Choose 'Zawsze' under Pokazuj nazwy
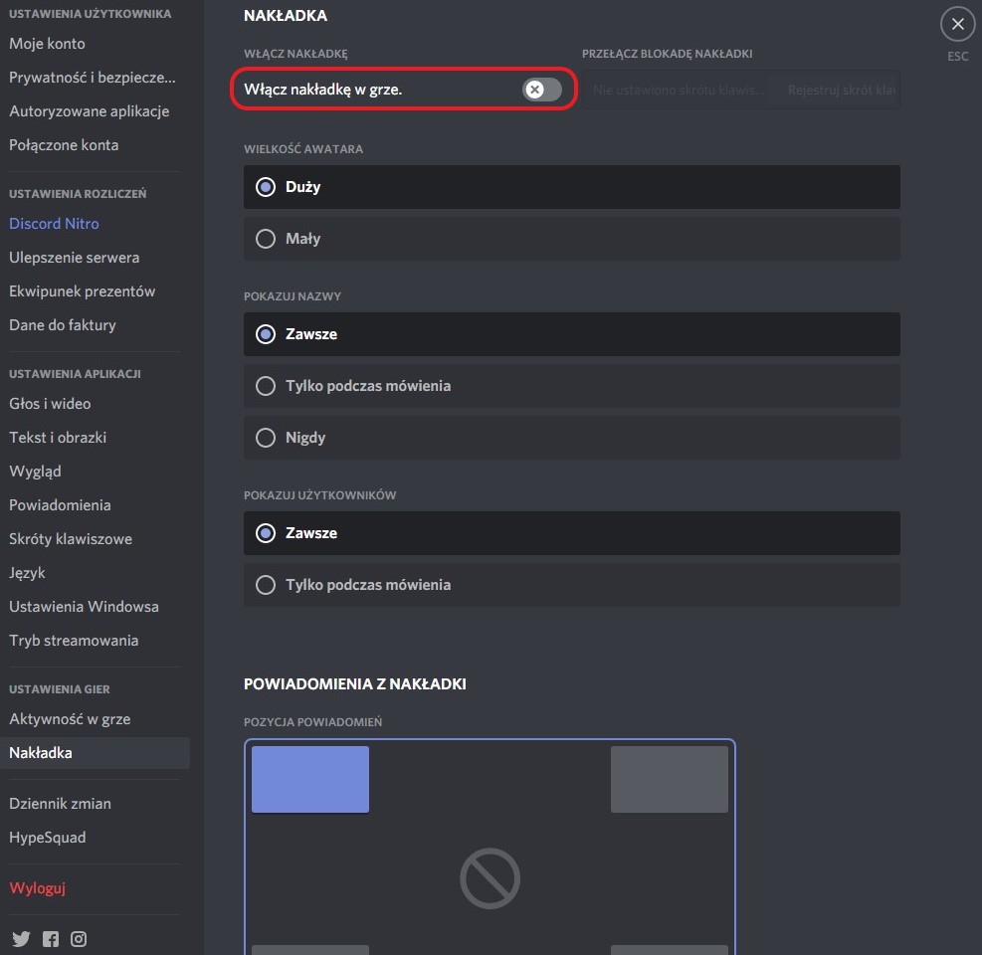Image resolution: width=982 pixels, height=955 pixels. point(571,334)
